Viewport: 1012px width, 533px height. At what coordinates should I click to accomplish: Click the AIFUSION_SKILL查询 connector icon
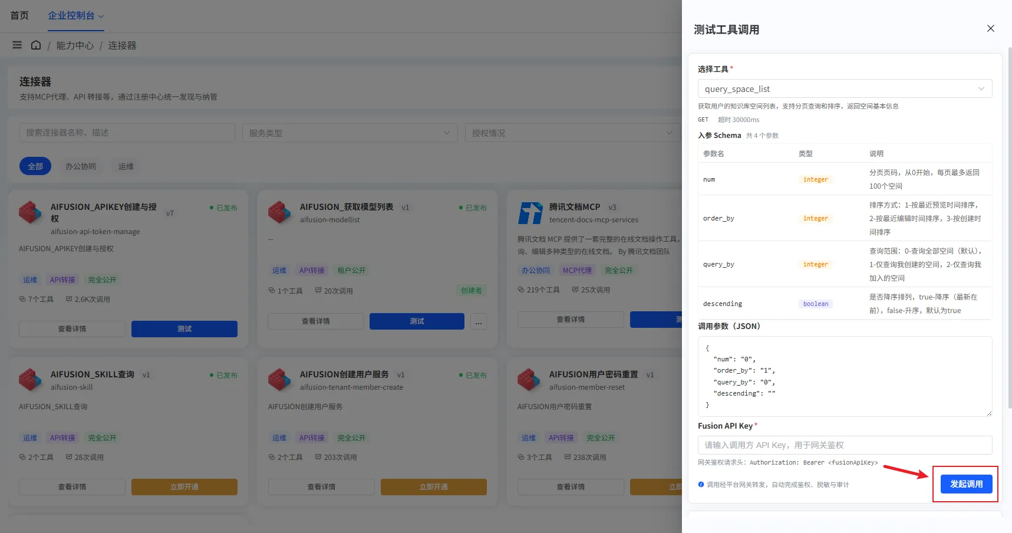[30, 380]
